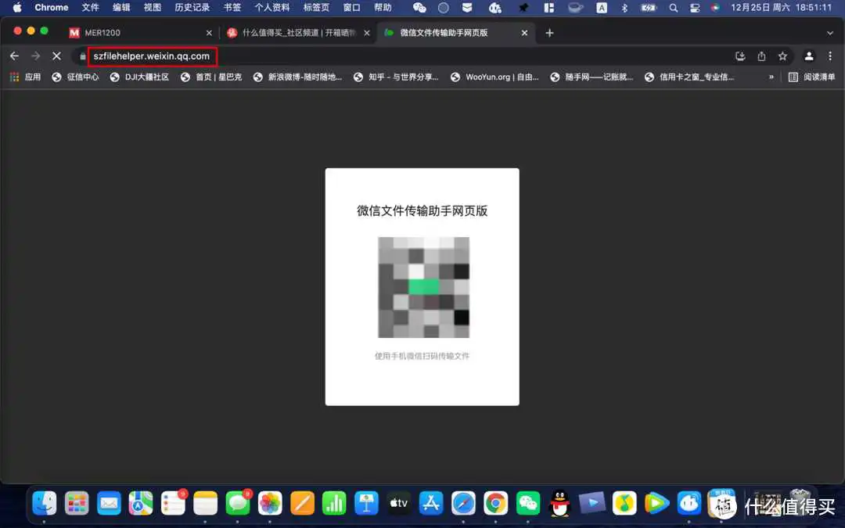Image resolution: width=845 pixels, height=528 pixels.
Task: Open the Chrome three-dot menu
Action: click(x=830, y=56)
